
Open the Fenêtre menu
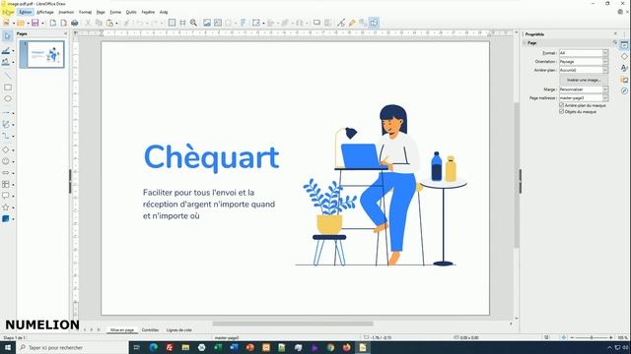coord(148,12)
